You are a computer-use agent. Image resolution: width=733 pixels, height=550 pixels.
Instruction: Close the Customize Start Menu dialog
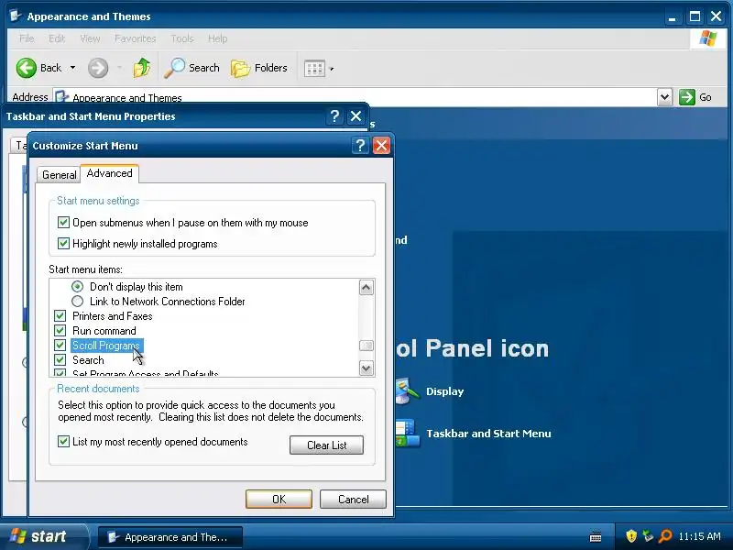pos(381,146)
